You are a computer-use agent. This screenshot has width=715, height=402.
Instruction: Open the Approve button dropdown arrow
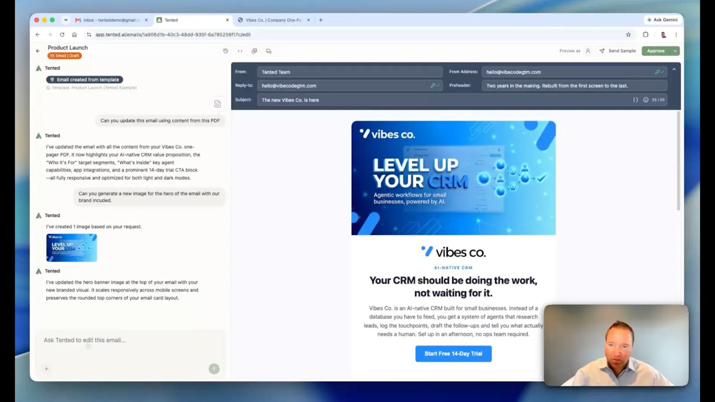click(x=675, y=51)
